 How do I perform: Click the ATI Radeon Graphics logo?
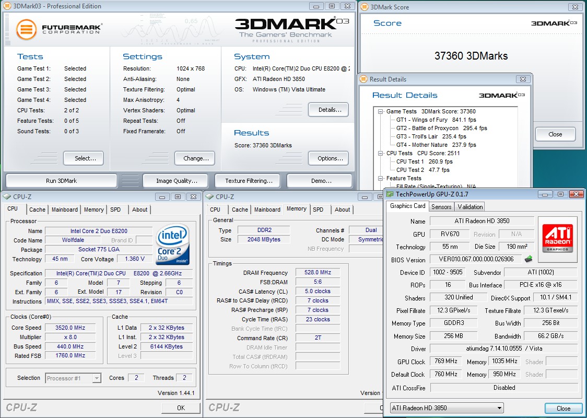click(x=557, y=238)
